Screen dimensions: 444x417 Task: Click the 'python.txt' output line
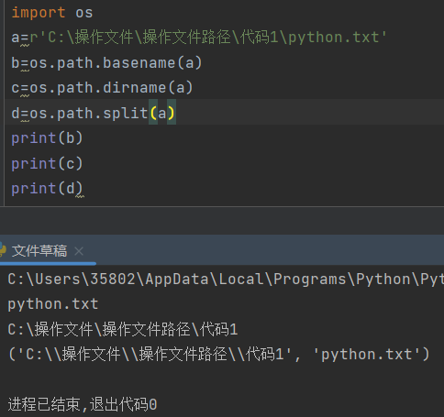[53, 304]
